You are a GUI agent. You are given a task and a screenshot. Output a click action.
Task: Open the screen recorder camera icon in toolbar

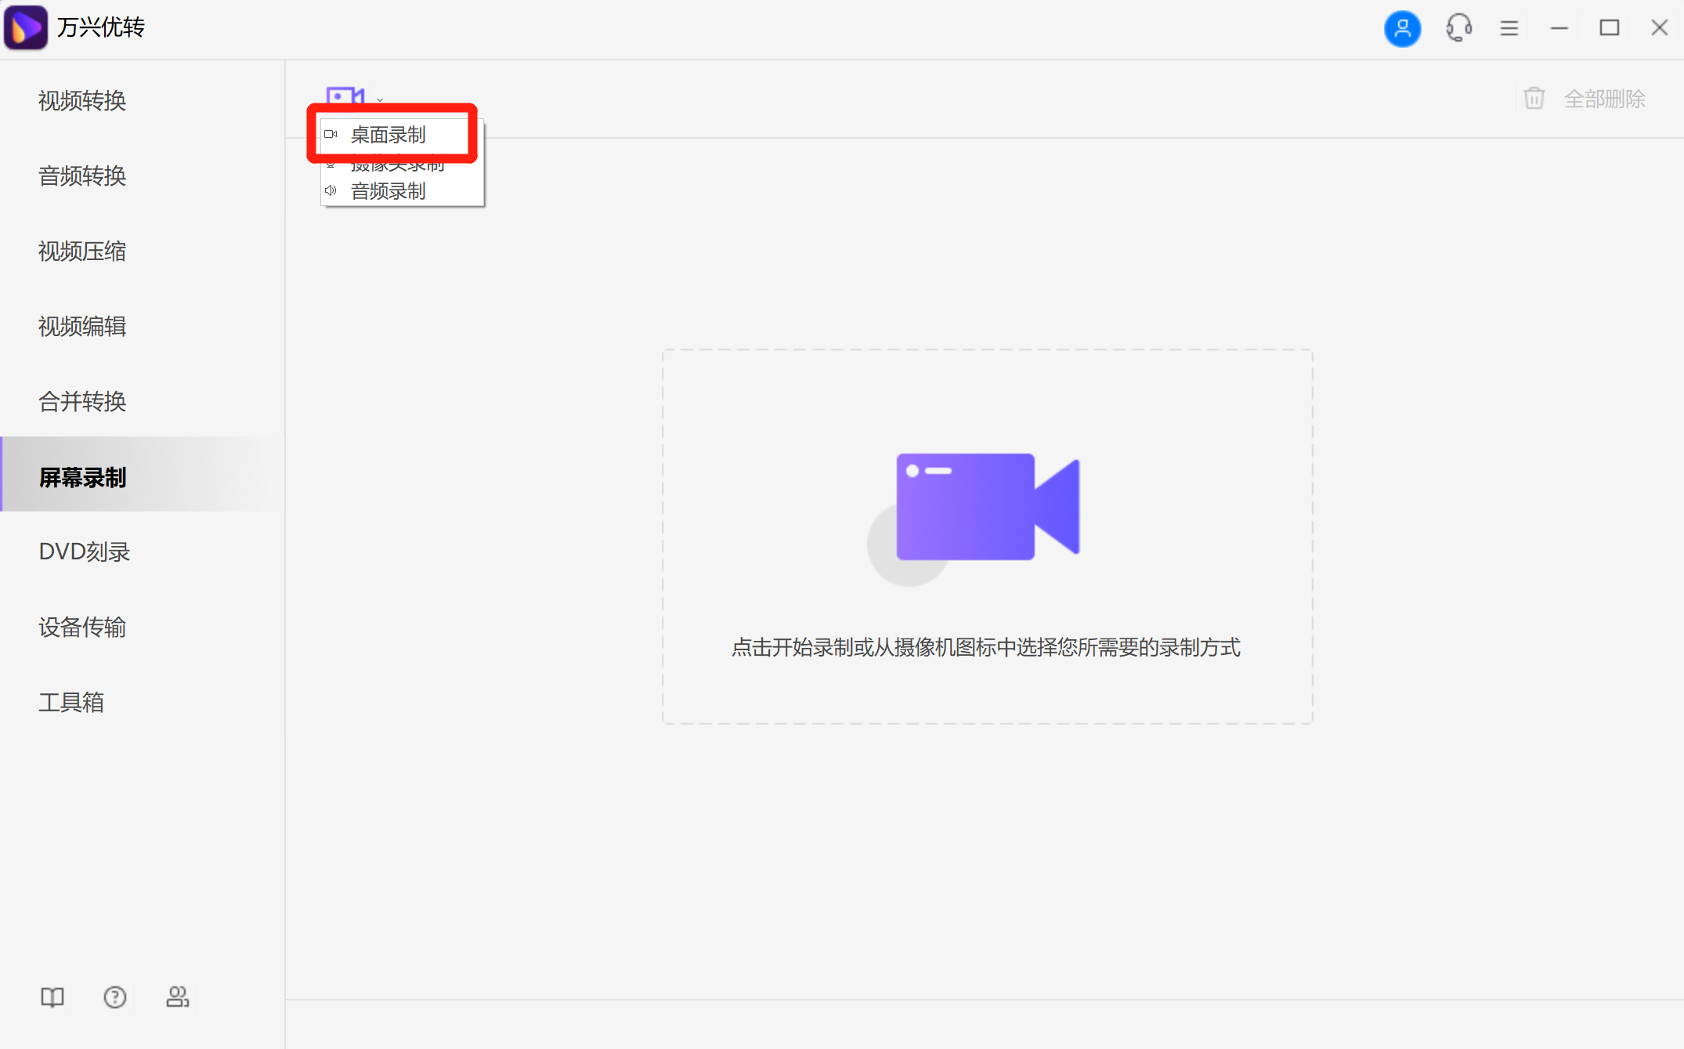point(345,96)
